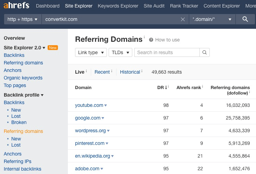Click search icon next to Search in results
Viewport: 256px width, 174px height.
coord(204,52)
